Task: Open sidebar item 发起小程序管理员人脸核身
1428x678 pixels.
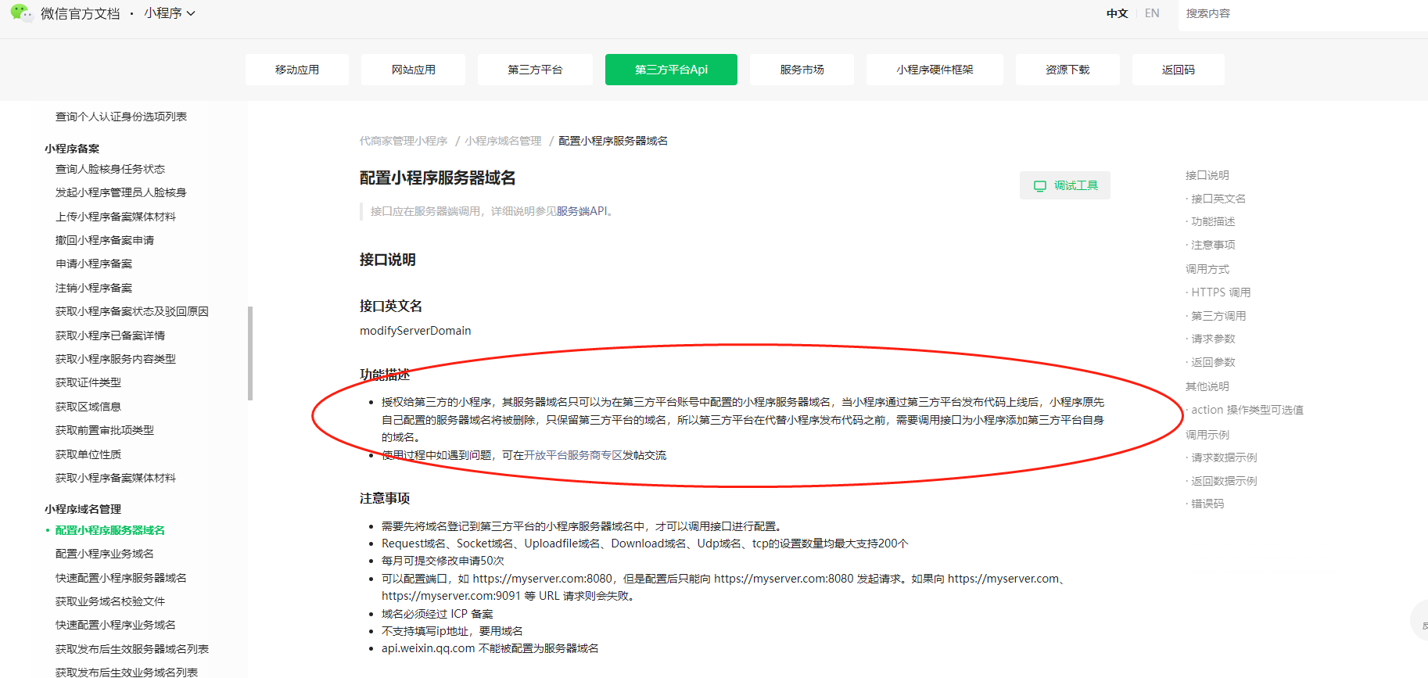Action: point(121,192)
